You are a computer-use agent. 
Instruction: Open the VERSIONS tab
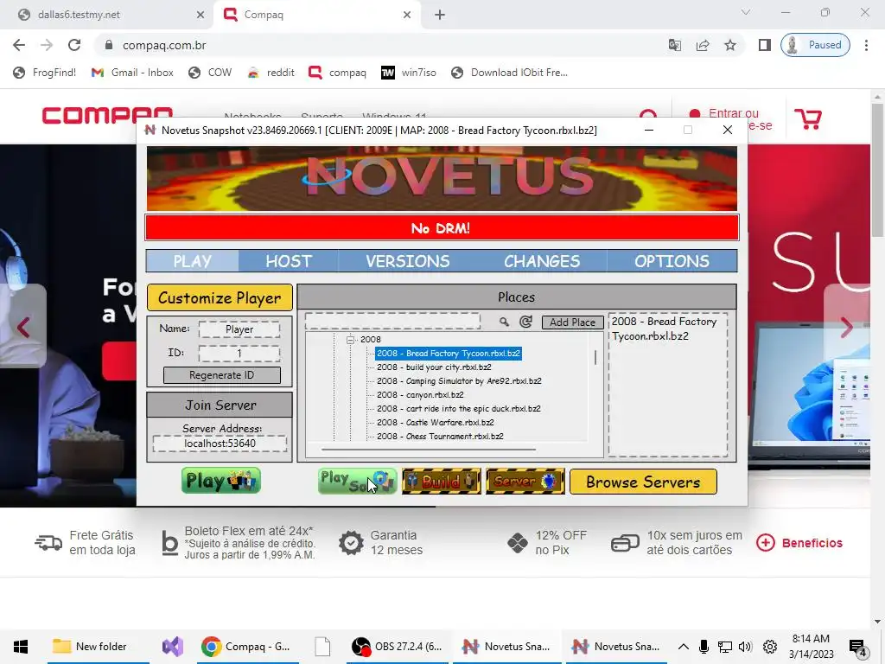[x=408, y=261]
